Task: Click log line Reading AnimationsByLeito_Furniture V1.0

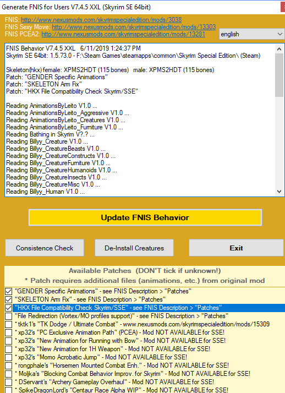Action: (64, 127)
